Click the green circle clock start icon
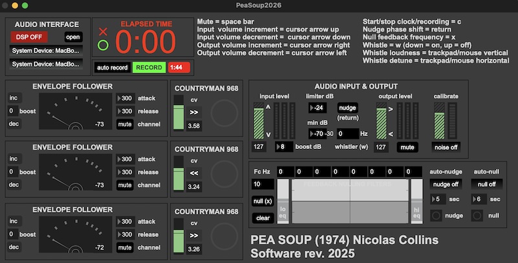Viewport: 518px width, 263px height. [x=102, y=45]
